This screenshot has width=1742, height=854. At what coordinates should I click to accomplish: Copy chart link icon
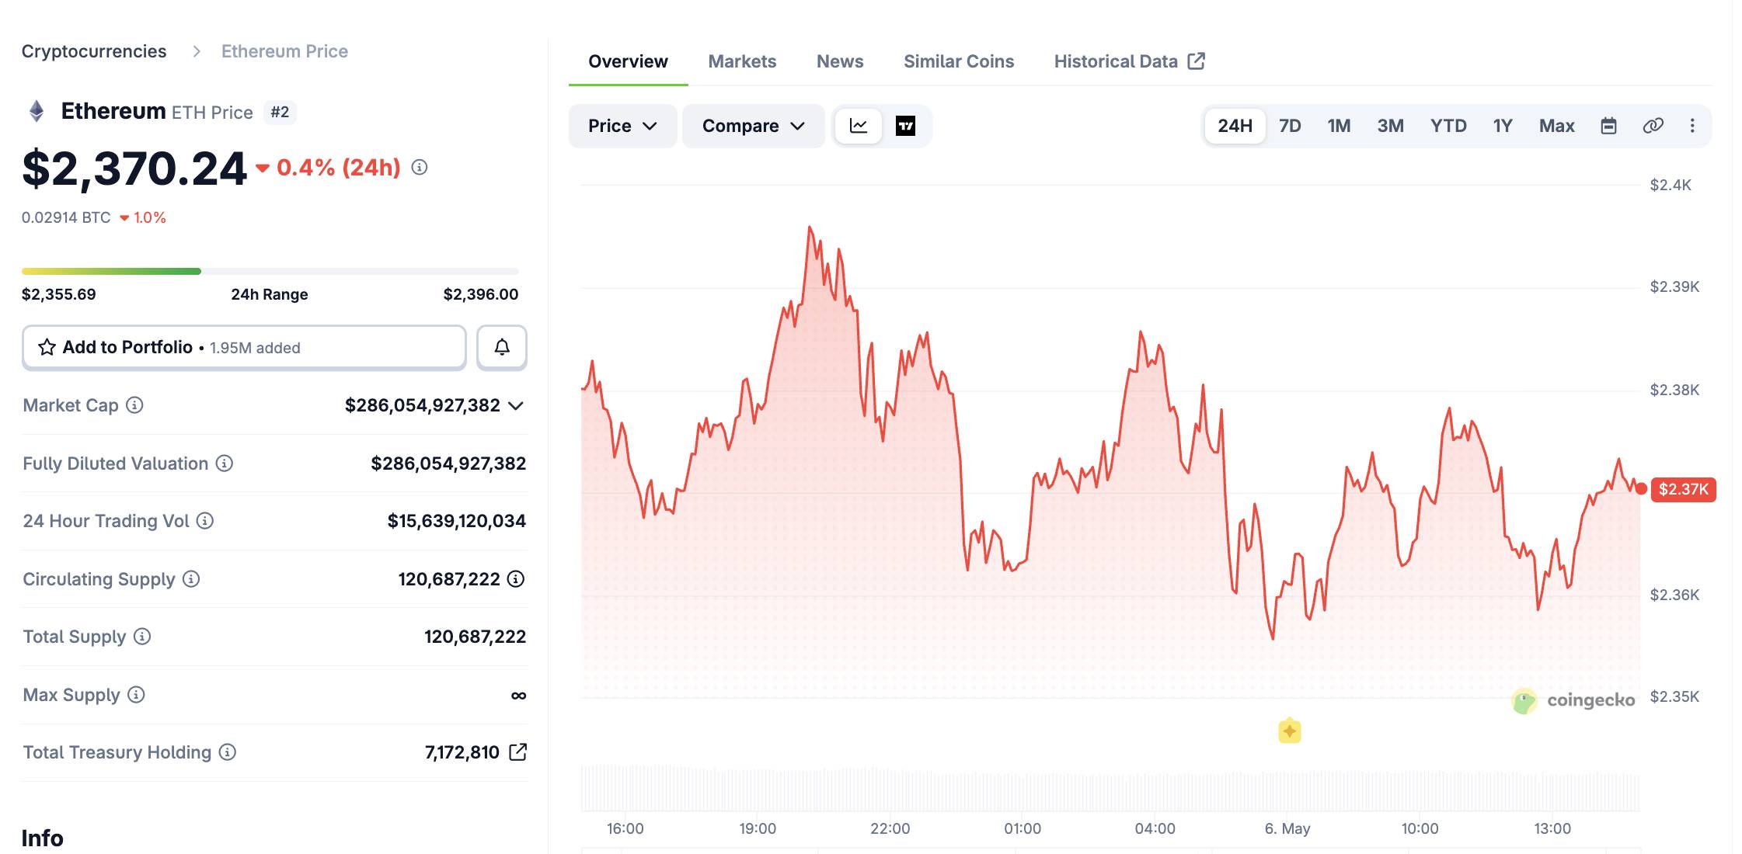click(x=1653, y=126)
